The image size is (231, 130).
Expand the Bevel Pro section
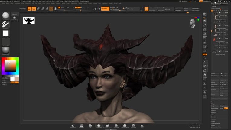[214, 113]
